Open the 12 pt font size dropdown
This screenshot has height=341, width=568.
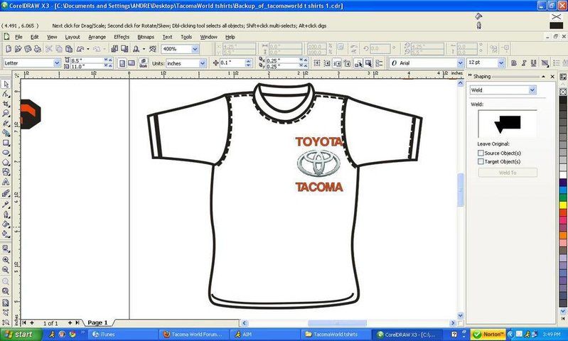tap(501, 63)
